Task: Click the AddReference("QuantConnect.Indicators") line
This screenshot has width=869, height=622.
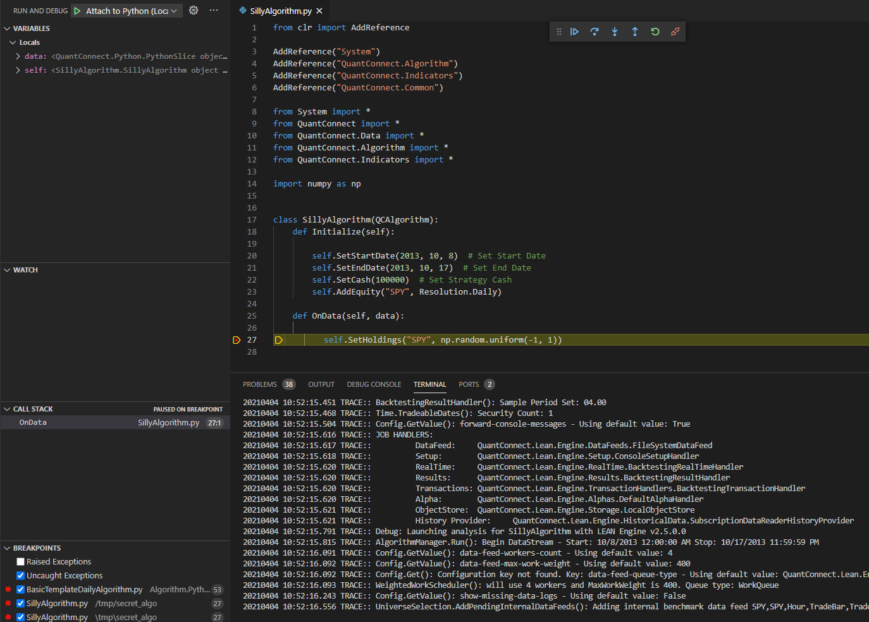Action: pyautogui.click(x=368, y=76)
